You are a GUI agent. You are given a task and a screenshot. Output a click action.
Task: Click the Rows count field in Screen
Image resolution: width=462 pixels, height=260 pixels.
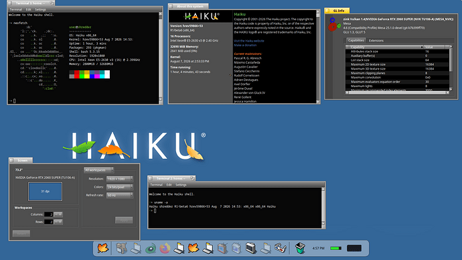click(x=48, y=222)
